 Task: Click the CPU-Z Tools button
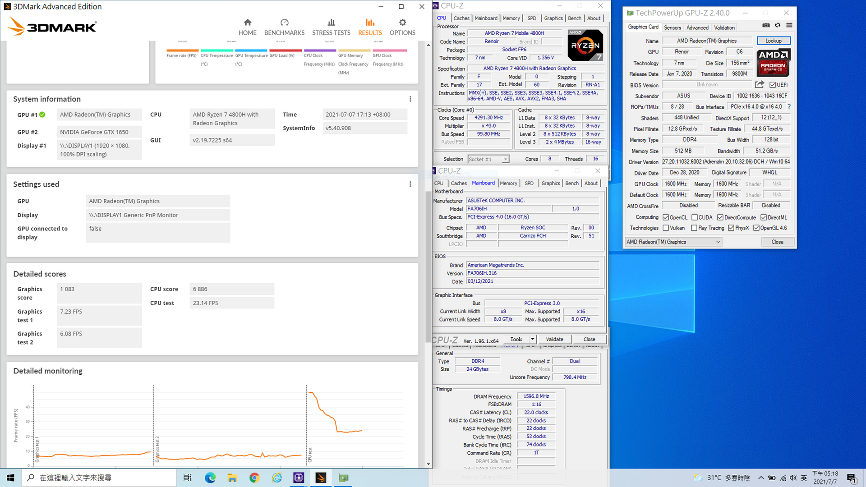tap(516, 339)
